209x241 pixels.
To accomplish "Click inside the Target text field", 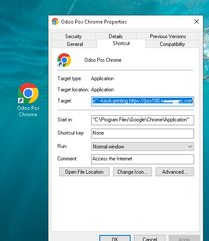I will click(x=143, y=101).
